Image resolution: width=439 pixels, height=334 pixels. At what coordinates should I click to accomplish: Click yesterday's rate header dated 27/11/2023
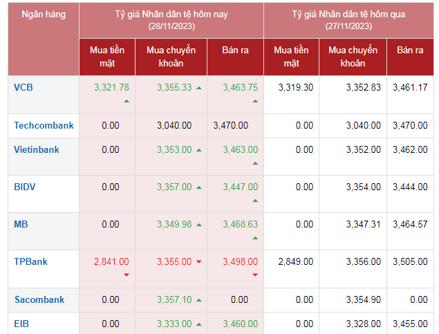click(x=348, y=20)
